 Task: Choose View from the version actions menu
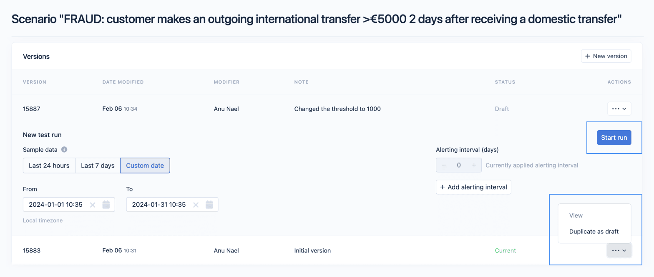point(576,215)
